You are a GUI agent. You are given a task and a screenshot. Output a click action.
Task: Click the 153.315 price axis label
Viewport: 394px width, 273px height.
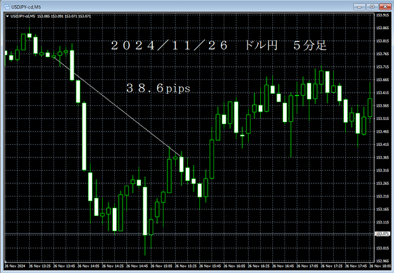coord(382,171)
